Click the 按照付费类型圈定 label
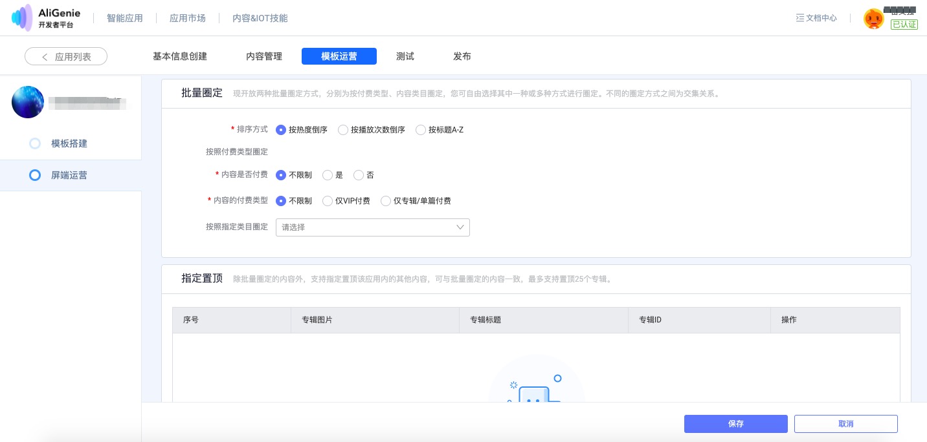The image size is (927, 442). click(237, 152)
